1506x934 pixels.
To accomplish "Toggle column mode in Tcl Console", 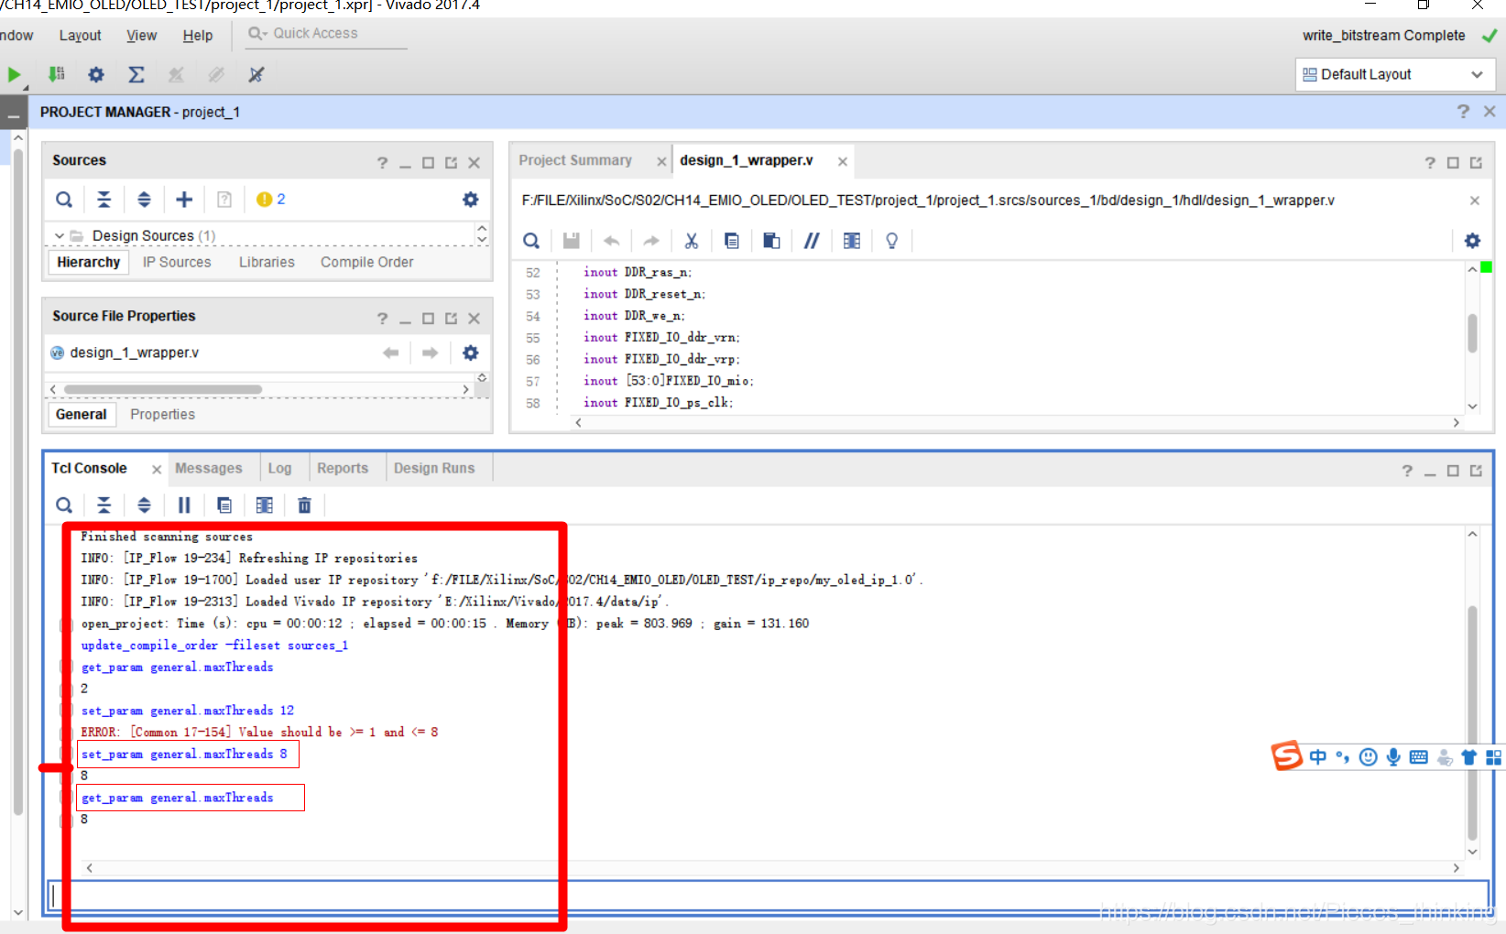I will click(x=265, y=505).
